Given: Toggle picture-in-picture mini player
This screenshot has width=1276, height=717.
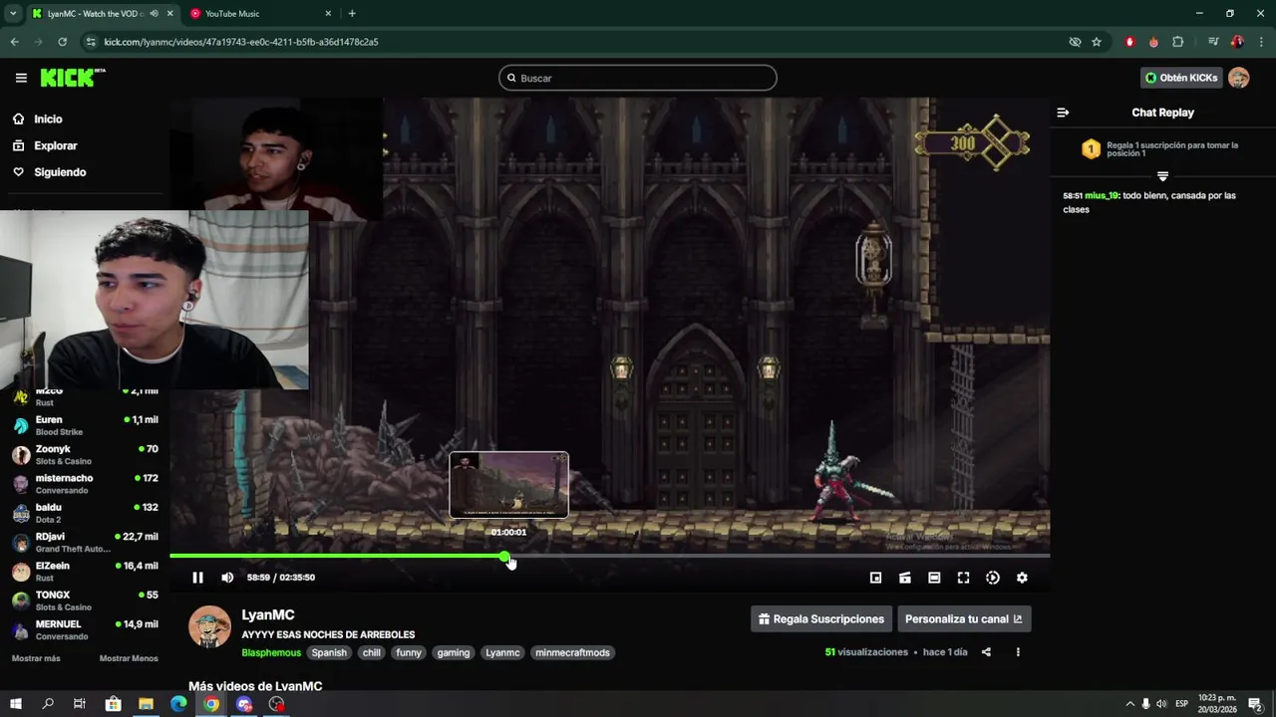Looking at the screenshot, I should (875, 578).
